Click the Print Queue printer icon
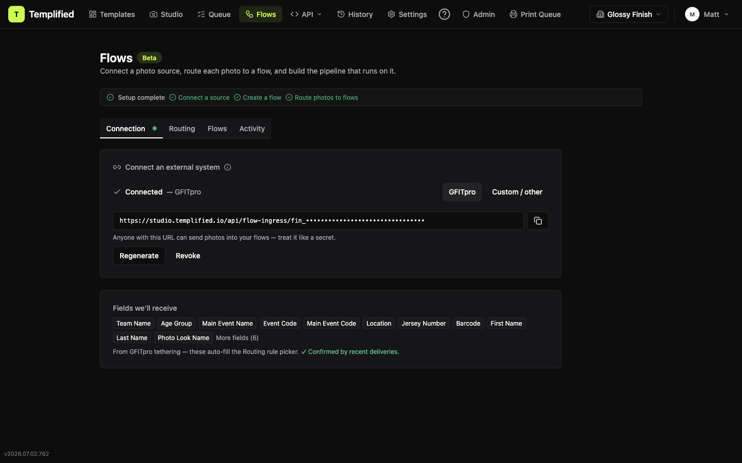The height and width of the screenshot is (463, 742). coord(514,14)
